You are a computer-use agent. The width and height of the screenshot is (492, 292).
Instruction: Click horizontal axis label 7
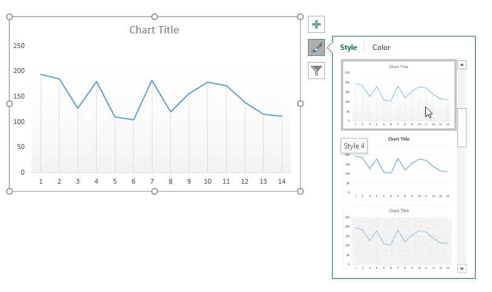[152, 181]
